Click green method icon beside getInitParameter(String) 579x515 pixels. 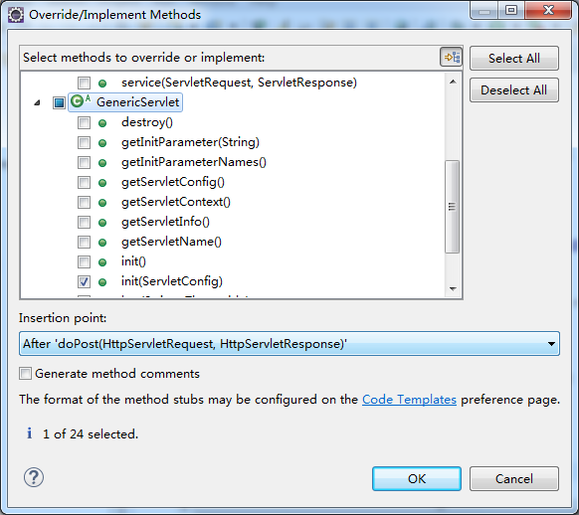tap(102, 143)
